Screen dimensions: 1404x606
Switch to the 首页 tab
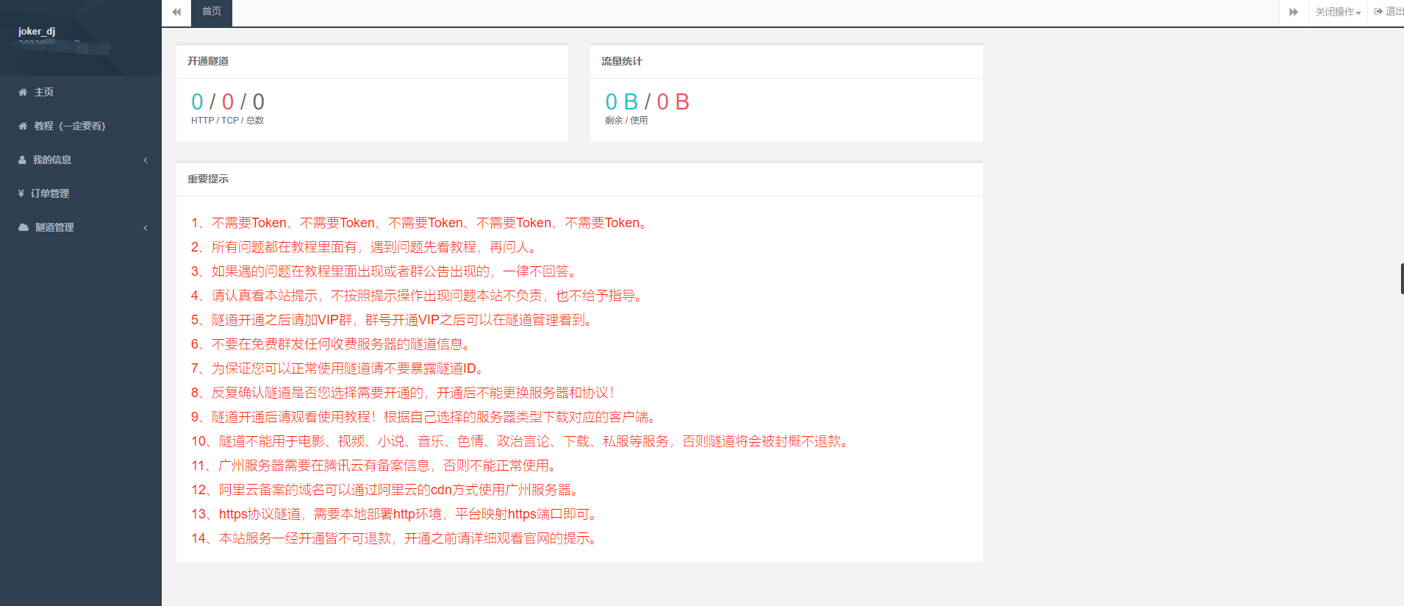(212, 12)
